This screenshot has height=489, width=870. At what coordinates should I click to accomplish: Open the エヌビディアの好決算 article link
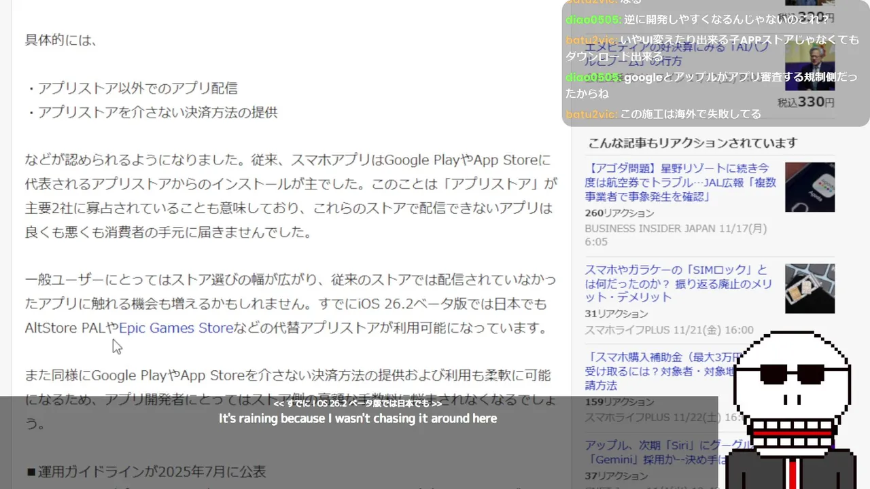point(676,54)
